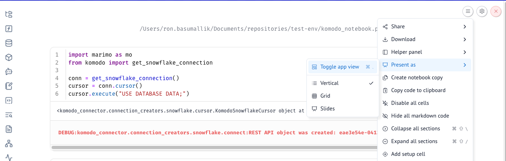
Task: Open the variables panel function icon
Action: [9, 29]
